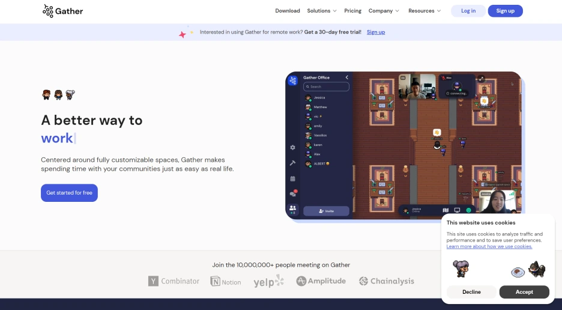Open the settings gear in app sidebar
Viewport: 562px width, 310px height.
click(293, 147)
